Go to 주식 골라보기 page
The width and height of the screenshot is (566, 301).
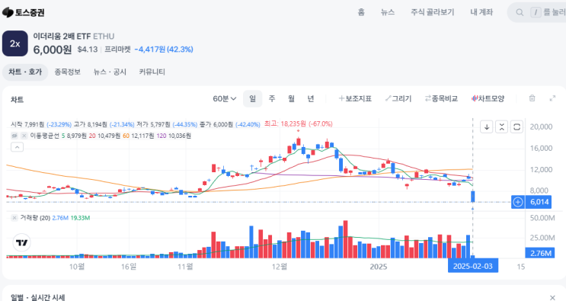[x=433, y=12]
